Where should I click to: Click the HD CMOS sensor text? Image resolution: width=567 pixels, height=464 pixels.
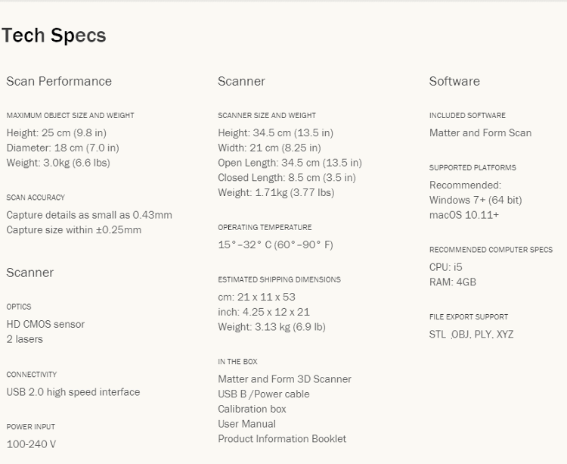point(45,325)
